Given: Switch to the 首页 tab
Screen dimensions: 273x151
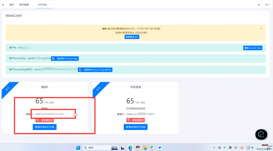Looking at the screenshot, I should (12, 5).
